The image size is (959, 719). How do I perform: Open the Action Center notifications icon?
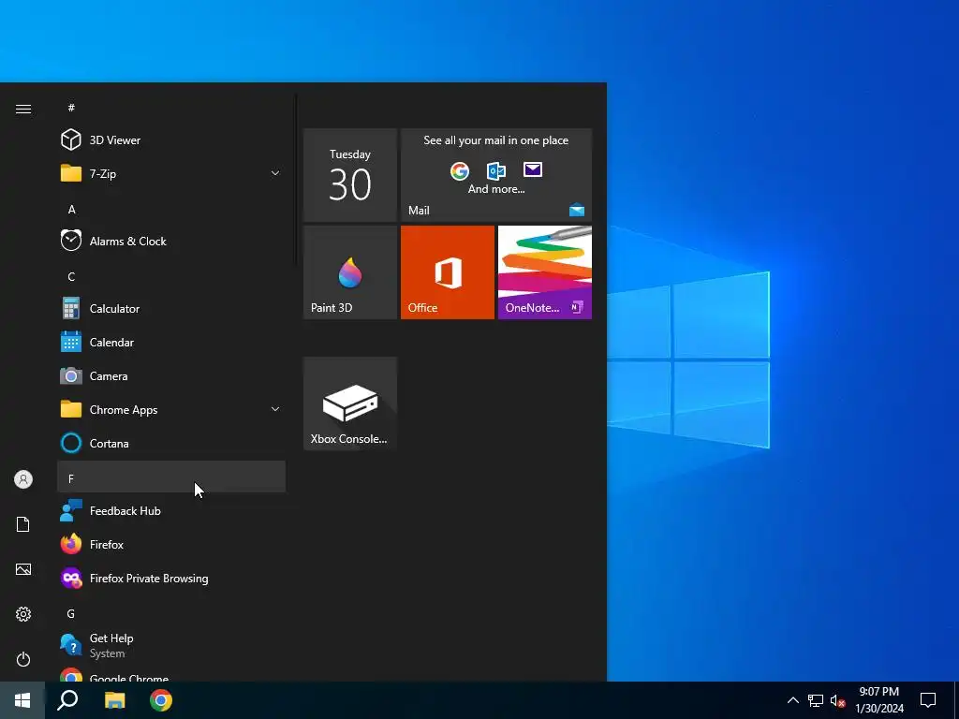[x=928, y=700]
